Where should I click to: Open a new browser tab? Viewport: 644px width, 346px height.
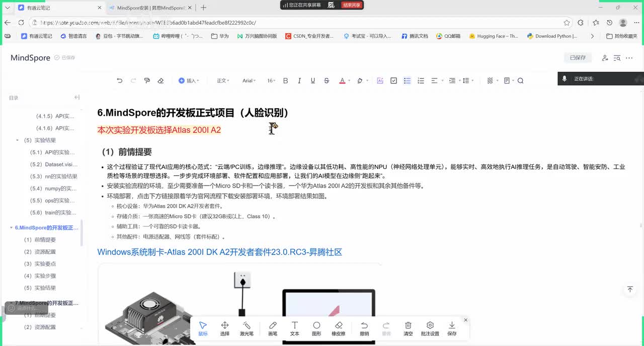[x=203, y=8]
